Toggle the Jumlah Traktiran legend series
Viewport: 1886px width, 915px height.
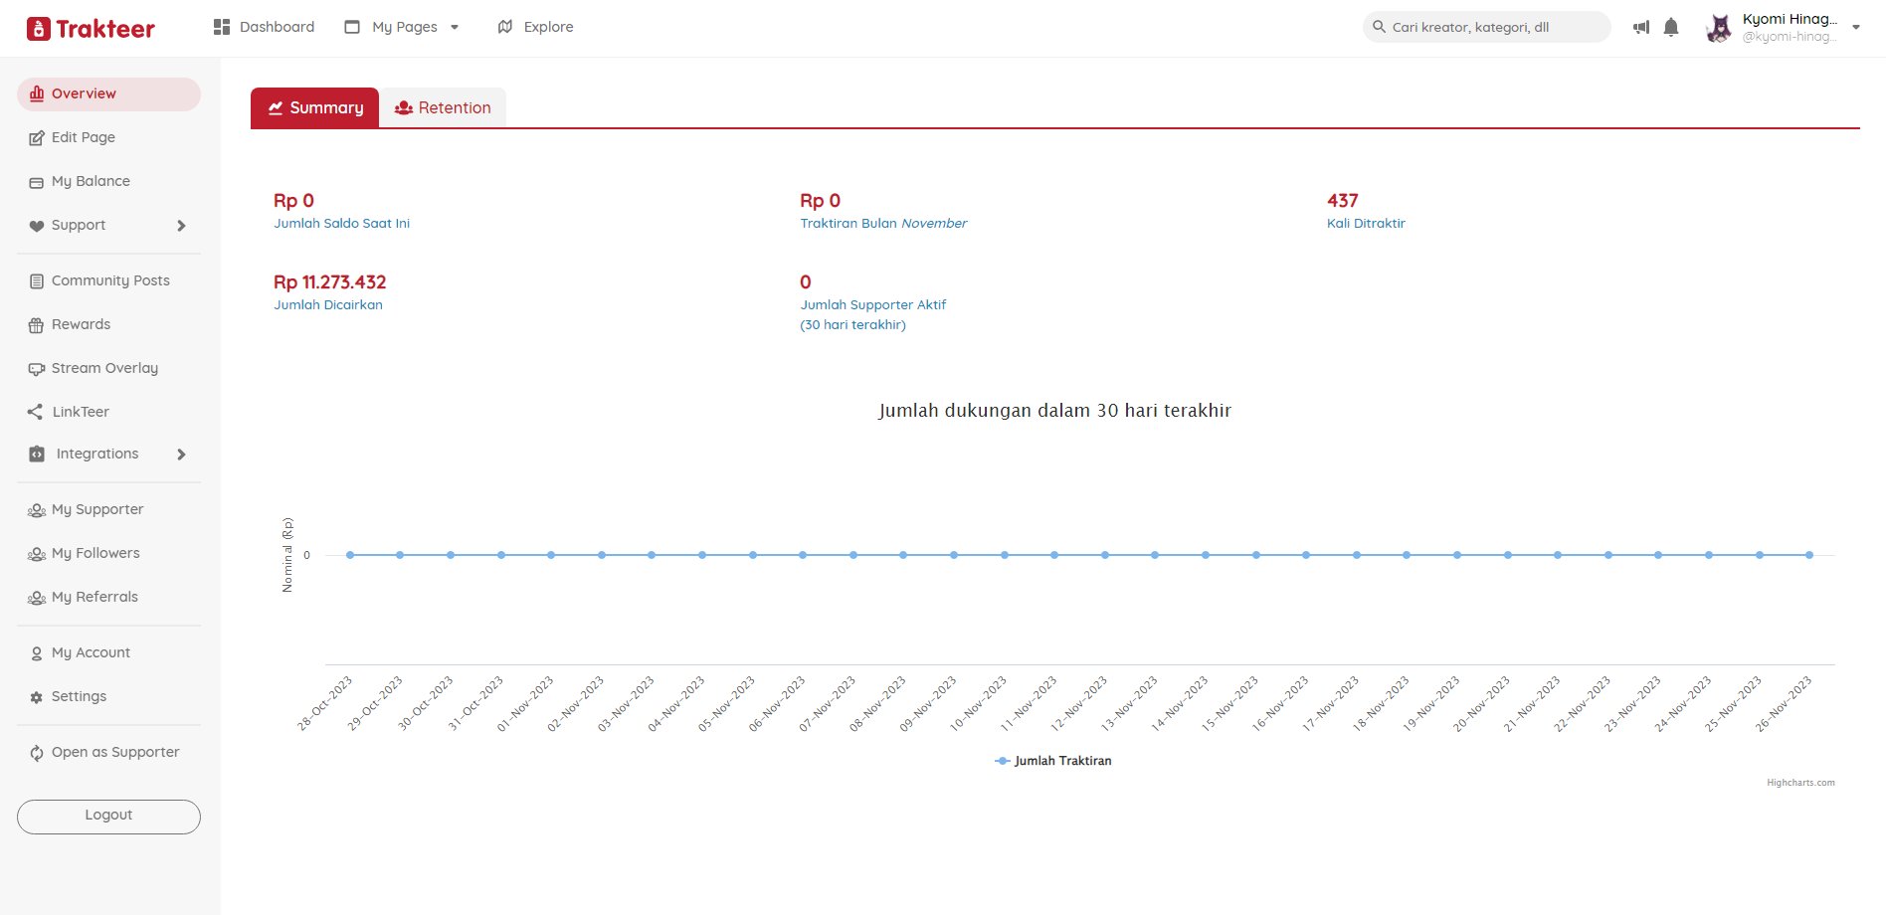tap(1053, 761)
